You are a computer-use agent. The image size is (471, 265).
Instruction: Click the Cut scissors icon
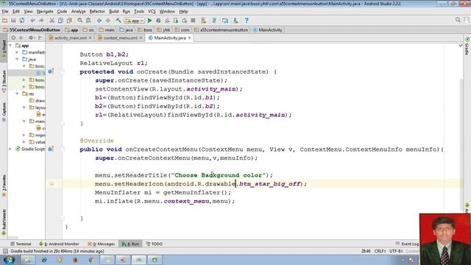point(52,21)
